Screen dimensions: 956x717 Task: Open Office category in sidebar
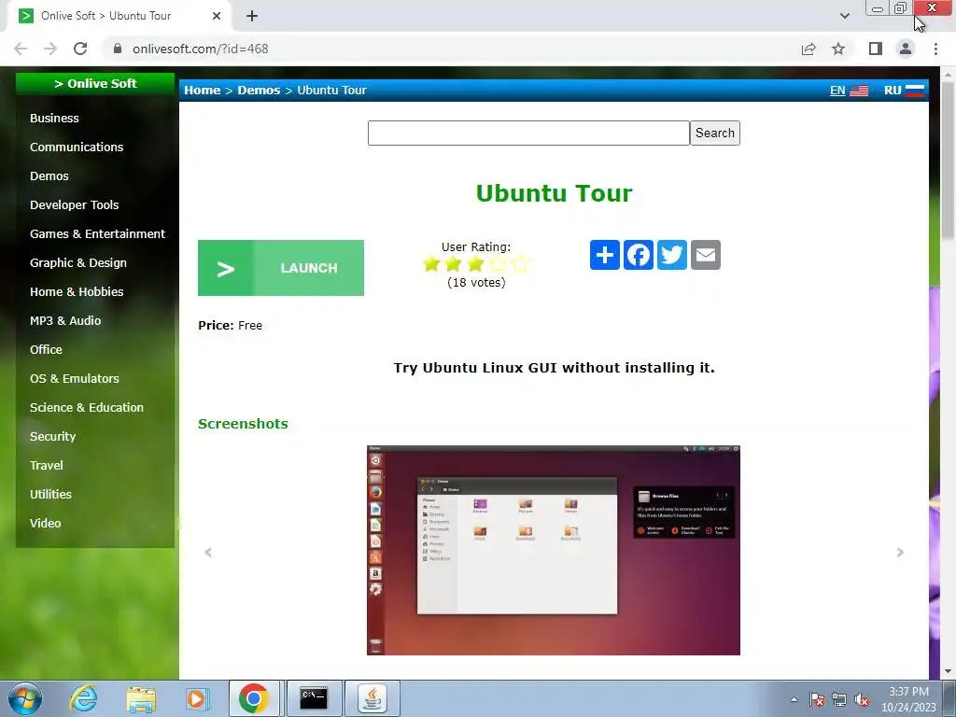[x=46, y=350]
